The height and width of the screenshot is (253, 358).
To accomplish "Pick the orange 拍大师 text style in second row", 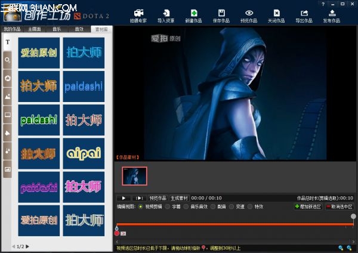I will tap(39, 87).
